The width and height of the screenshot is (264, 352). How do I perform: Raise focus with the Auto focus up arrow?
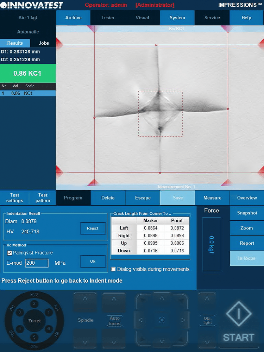tap(114, 302)
